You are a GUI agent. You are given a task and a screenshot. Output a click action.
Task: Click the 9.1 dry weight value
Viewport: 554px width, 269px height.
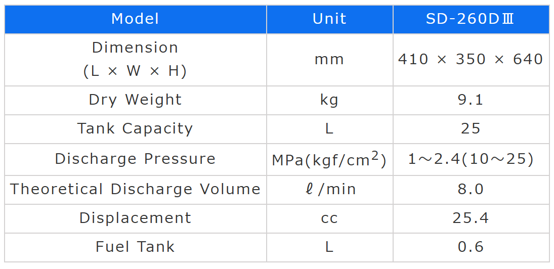tap(471, 100)
